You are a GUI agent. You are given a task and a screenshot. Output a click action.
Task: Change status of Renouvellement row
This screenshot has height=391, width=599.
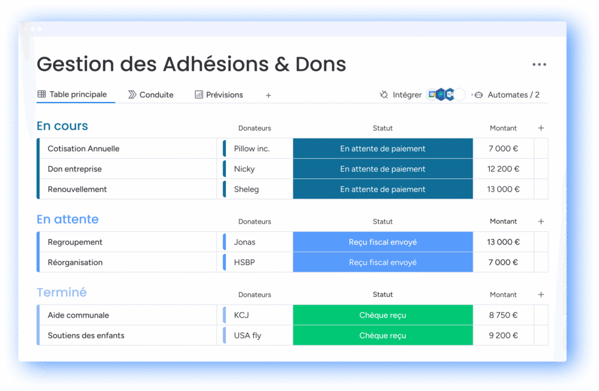(383, 189)
